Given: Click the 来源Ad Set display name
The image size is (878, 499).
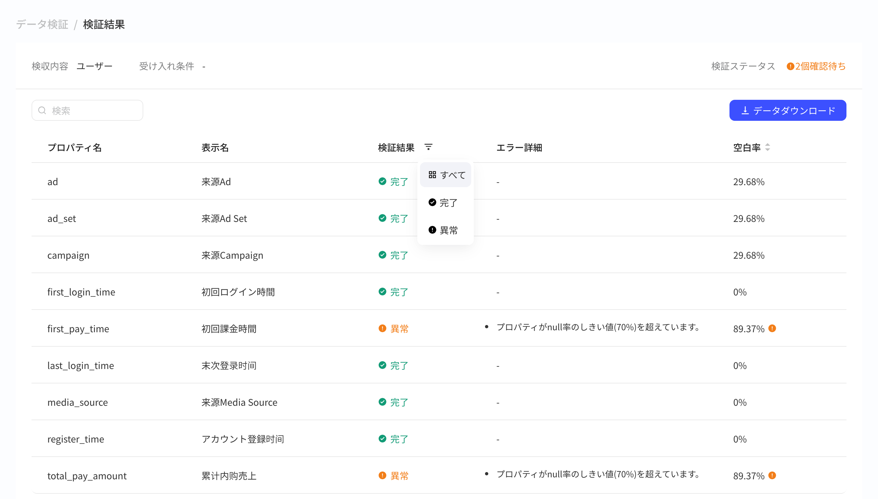Looking at the screenshot, I should 224,218.
